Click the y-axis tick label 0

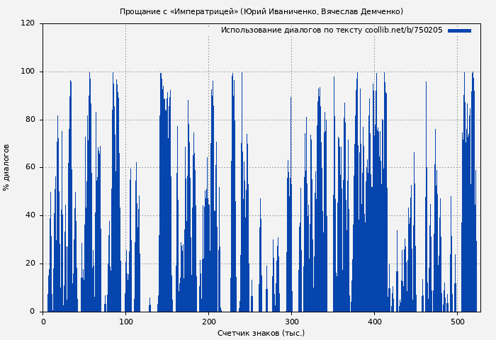pos(33,312)
